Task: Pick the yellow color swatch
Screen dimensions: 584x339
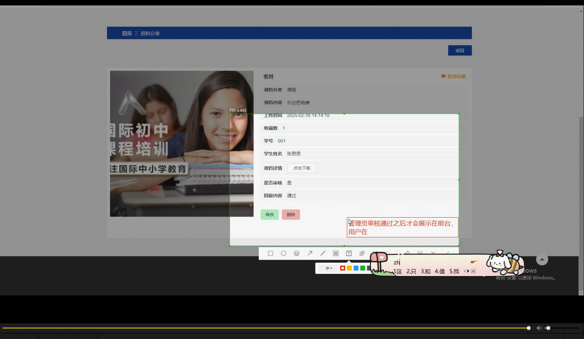Action: pos(349,268)
